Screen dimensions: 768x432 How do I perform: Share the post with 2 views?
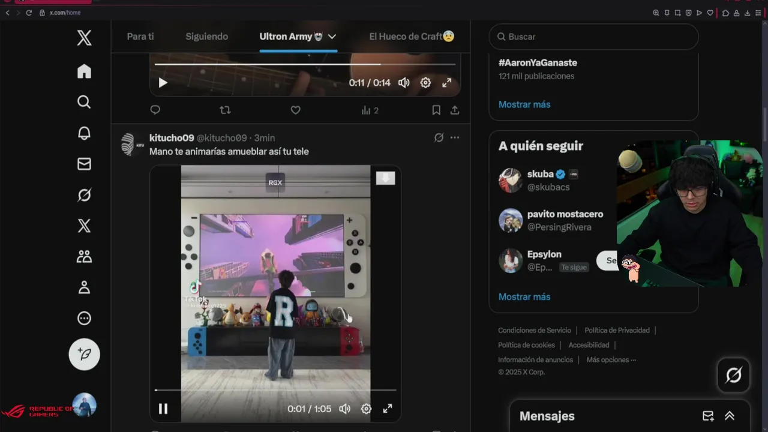tap(455, 110)
